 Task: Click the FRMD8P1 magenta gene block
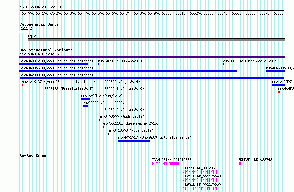click(x=240, y=164)
